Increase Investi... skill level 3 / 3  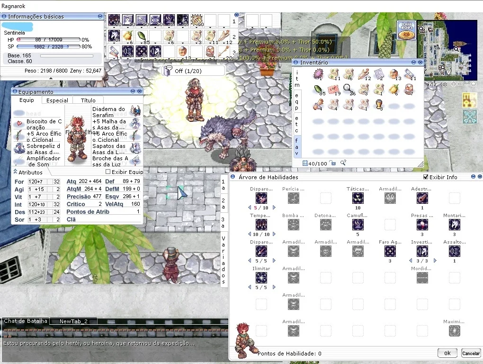pos(435,261)
